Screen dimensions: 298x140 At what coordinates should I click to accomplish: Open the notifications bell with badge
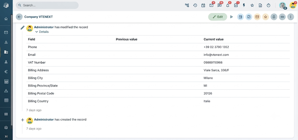(x=228, y=5)
